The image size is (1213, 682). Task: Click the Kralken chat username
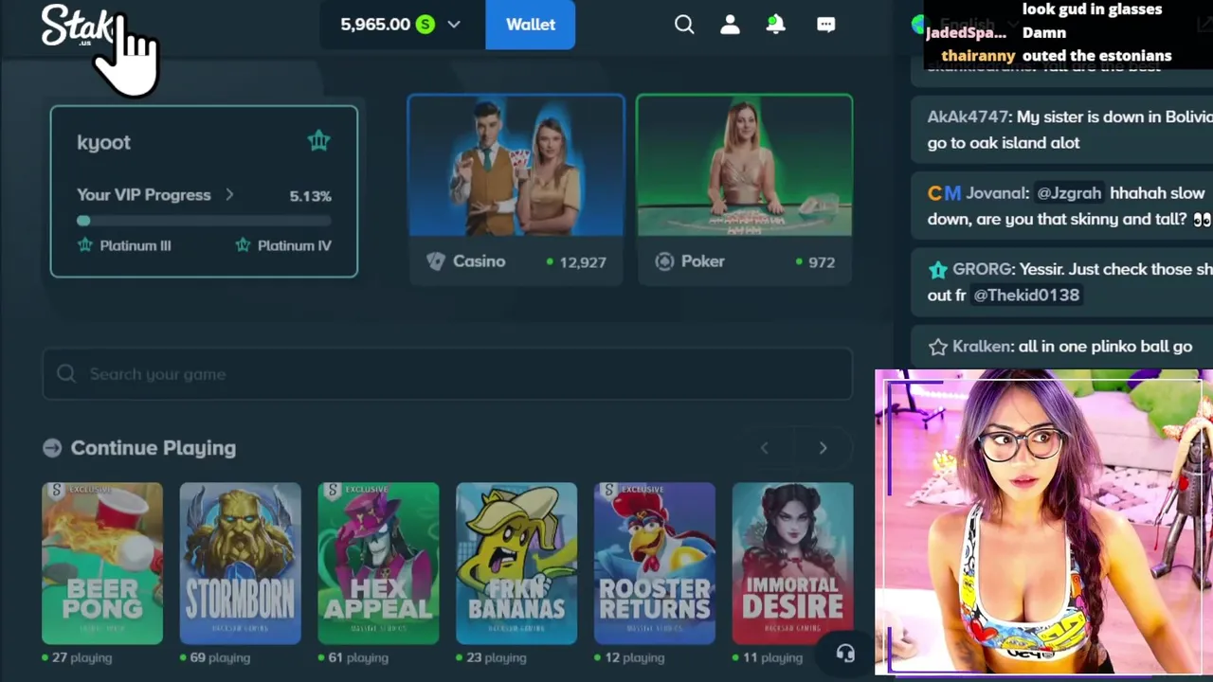(x=982, y=347)
